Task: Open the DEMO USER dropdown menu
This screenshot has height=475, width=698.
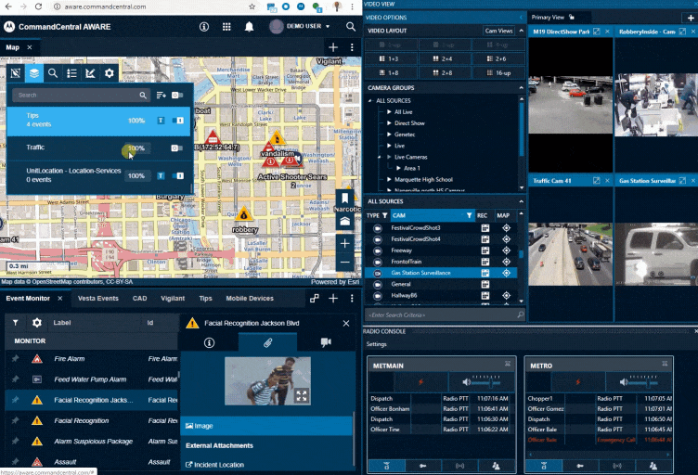Action: (x=300, y=26)
